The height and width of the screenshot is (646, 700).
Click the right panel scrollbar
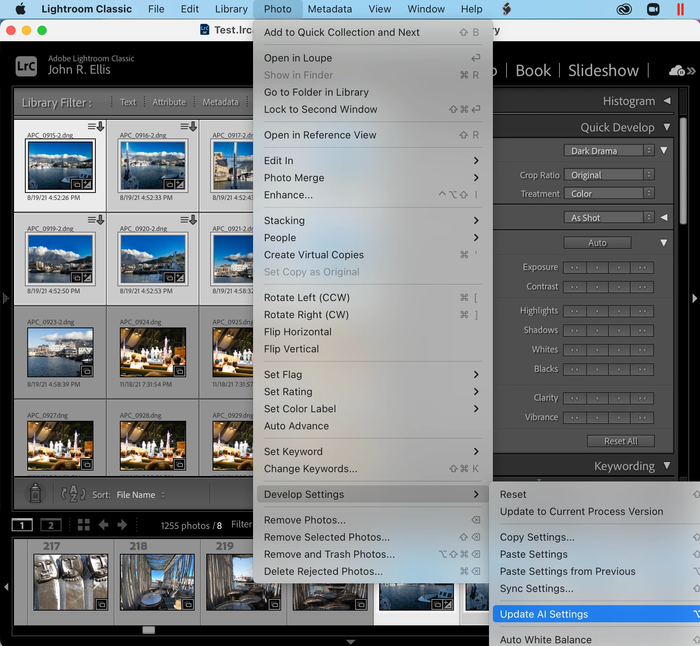tap(683, 171)
